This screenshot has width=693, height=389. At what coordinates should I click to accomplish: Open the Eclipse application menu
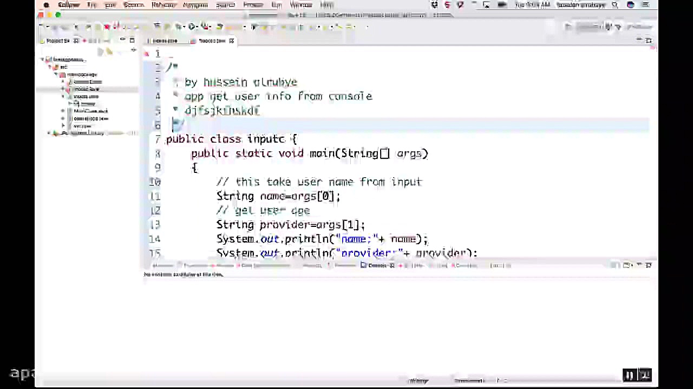[69, 5]
